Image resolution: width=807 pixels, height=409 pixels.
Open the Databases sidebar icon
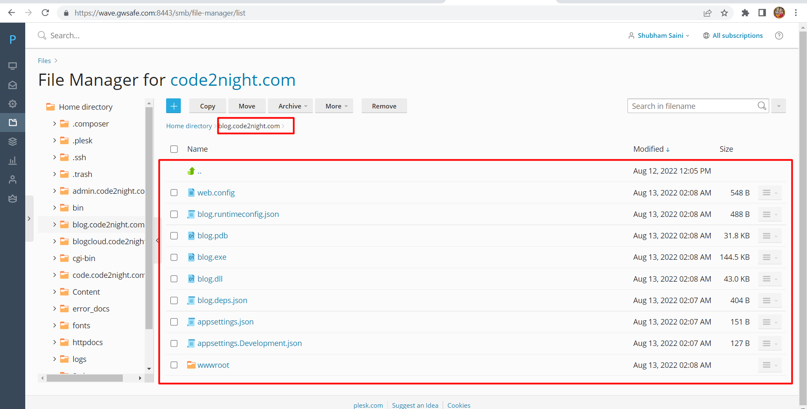pyautogui.click(x=13, y=142)
